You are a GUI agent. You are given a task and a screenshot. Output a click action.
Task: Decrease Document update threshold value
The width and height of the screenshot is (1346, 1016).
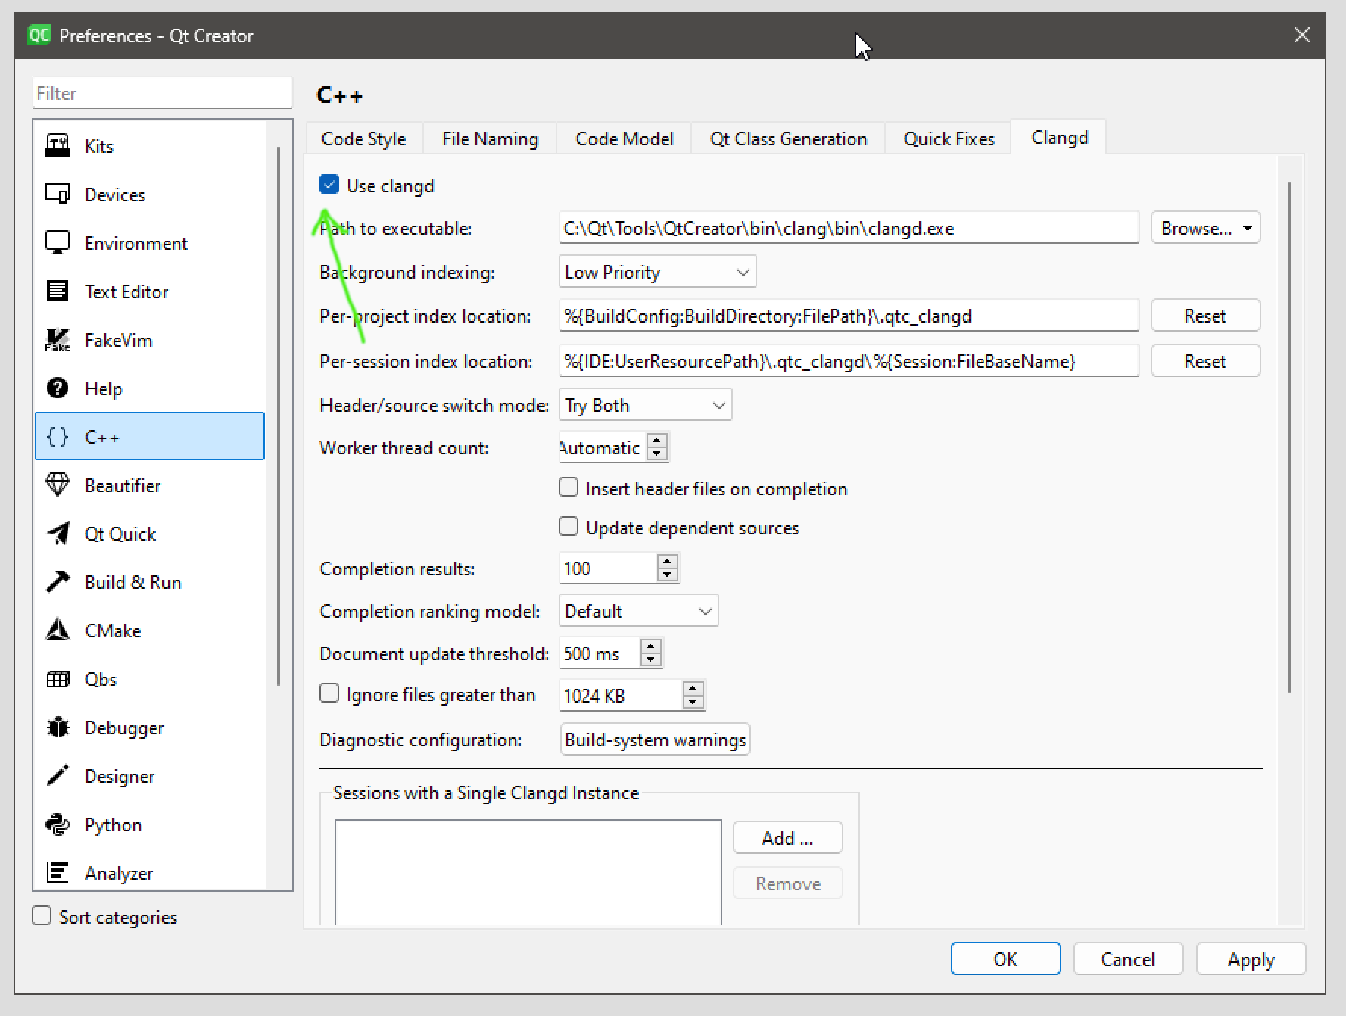(x=650, y=660)
